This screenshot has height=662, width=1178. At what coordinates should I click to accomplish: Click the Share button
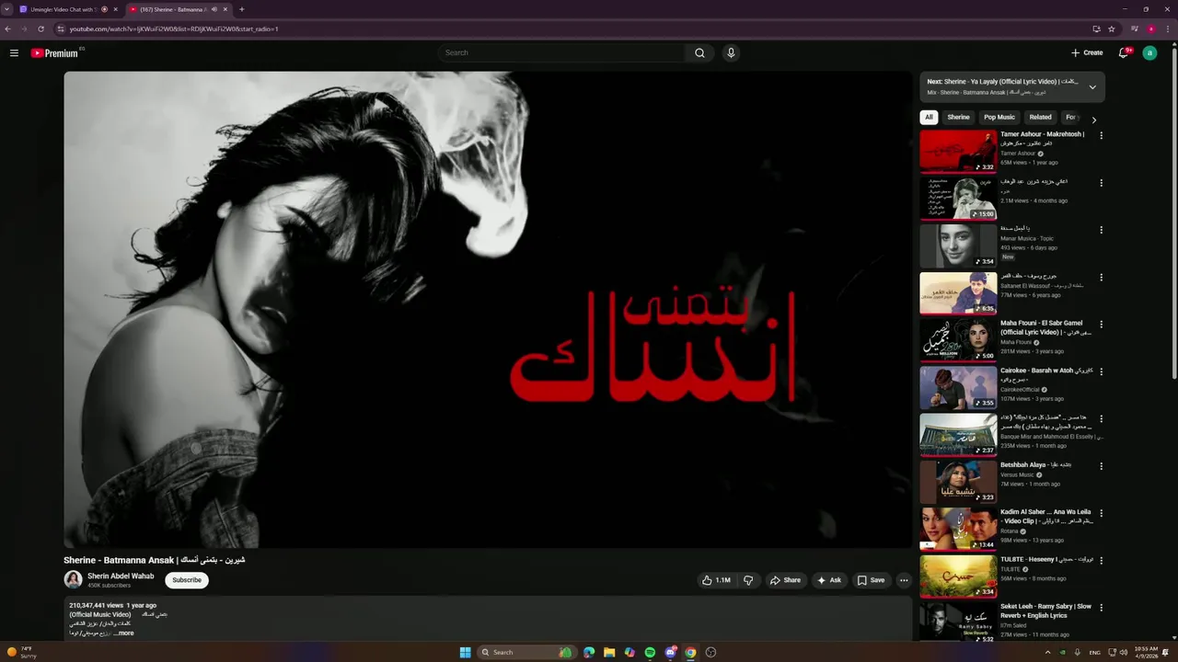coord(785,580)
